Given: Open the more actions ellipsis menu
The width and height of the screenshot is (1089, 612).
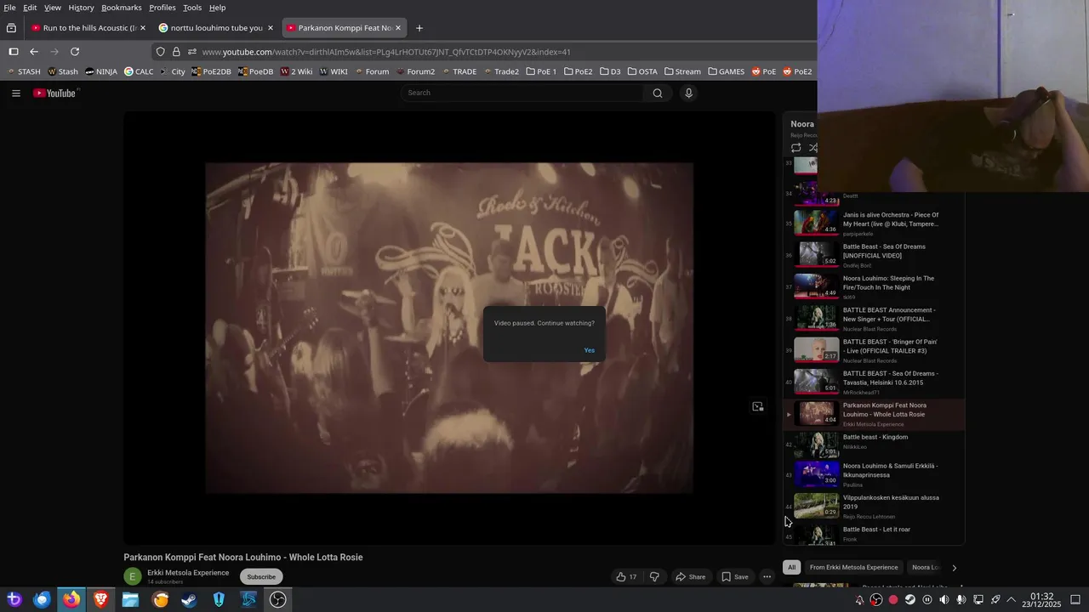Looking at the screenshot, I should [x=767, y=576].
